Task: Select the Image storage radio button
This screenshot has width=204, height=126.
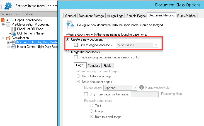Action: (91, 111)
